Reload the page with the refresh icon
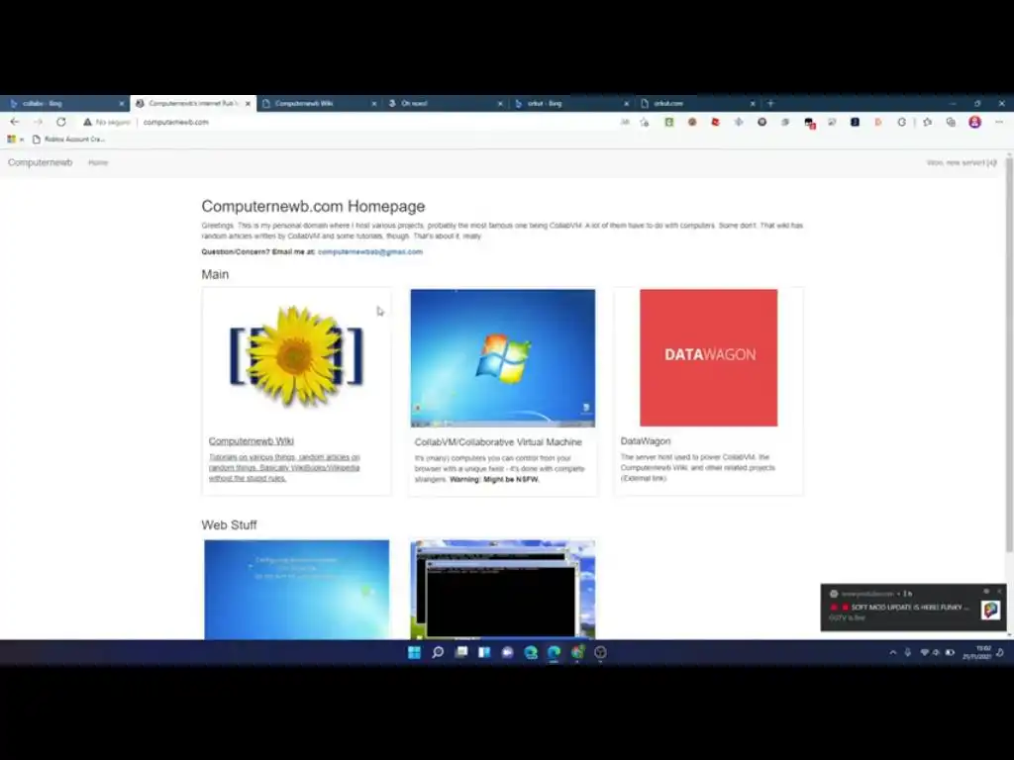Viewport: 1014px width, 760px height. coord(60,122)
